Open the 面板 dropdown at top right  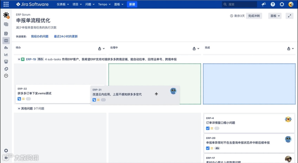tap(274, 16)
